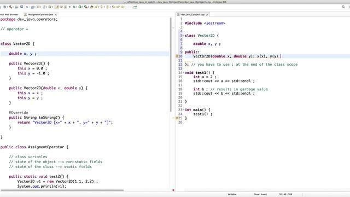Screen dimensions: 350x197
Task: Collapse the class Vector2D fold on line 5
Action: point(184,36)
